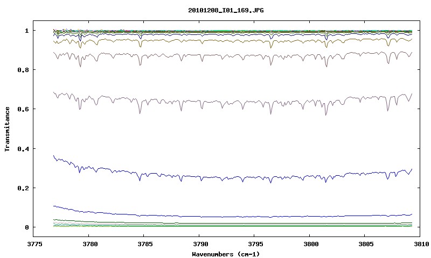Viewport: 431px width, 258px height.
Task: Click the x-axis tick label 3785
Action: pos(145,244)
